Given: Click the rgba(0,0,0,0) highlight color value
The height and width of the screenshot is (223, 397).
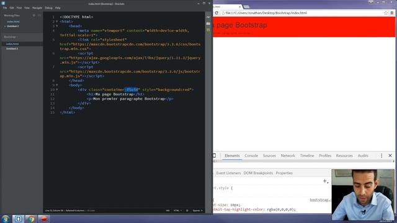Looking at the screenshot, I should click(x=281, y=209).
